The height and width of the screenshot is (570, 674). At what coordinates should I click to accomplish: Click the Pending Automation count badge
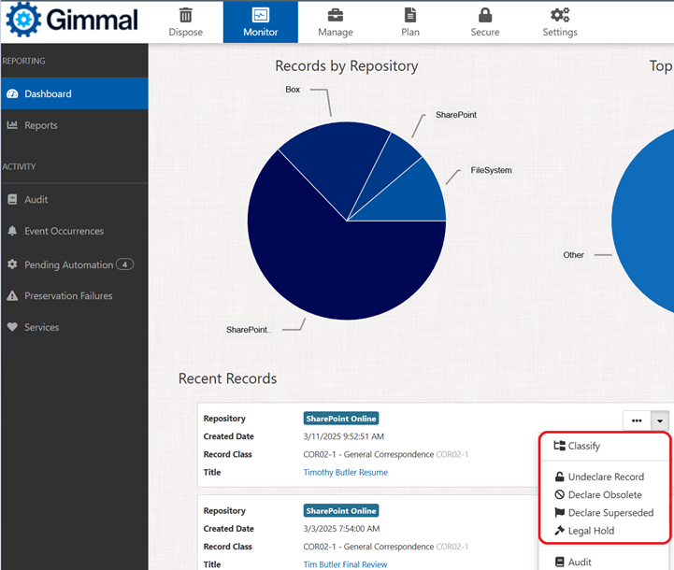click(x=125, y=264)
